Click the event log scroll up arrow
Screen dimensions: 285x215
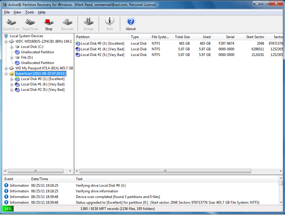pyautogui.click(x=281, y=178)
